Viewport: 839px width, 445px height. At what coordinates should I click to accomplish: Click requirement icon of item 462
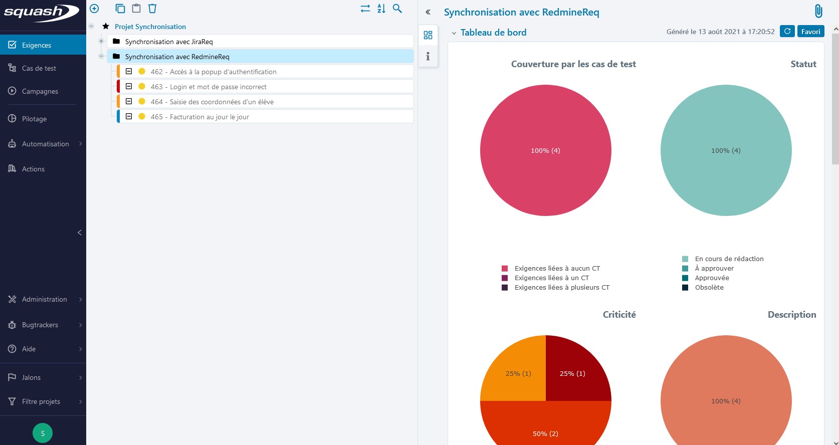coord(129,71)
